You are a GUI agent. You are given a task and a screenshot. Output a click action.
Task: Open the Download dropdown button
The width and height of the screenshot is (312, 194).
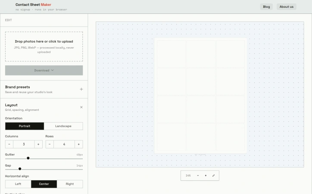pos(44,70)
